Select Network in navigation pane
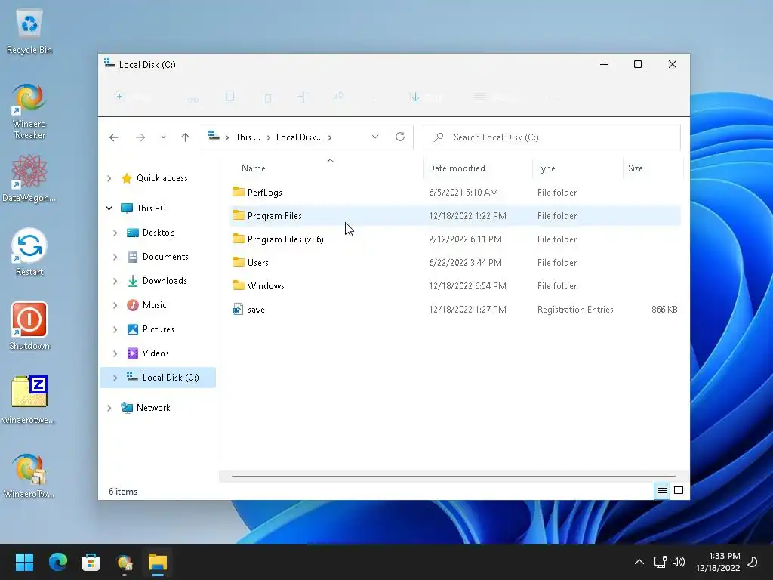 (153, 408)
